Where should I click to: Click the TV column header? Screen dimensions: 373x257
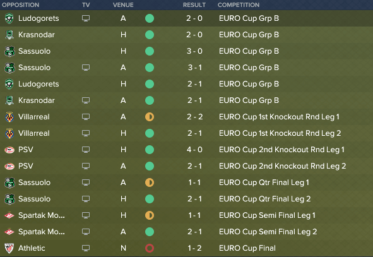tap(86, 5)
